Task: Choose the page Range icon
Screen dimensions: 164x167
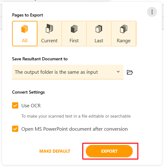Action: pos(124,29)
